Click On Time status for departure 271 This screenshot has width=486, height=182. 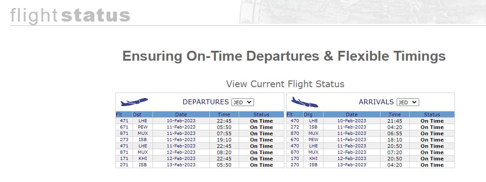click(x=261, y=165)
